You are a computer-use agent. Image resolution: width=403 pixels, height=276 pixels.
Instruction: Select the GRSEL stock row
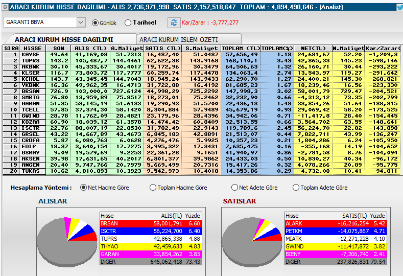[202, 134]
